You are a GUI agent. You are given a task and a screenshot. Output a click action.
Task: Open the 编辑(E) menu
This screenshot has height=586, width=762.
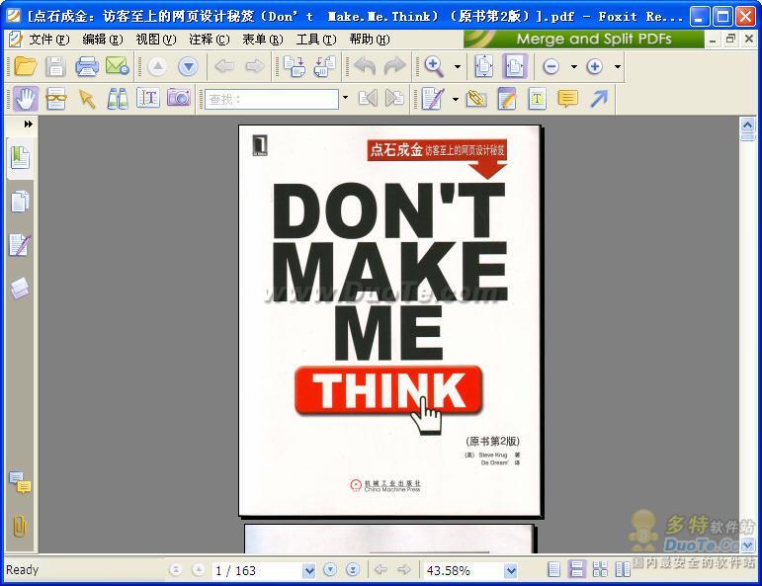point(102,40)
